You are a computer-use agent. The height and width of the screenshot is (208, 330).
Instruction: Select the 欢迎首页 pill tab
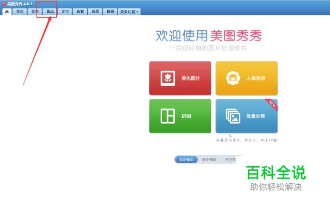coord(186,159)
